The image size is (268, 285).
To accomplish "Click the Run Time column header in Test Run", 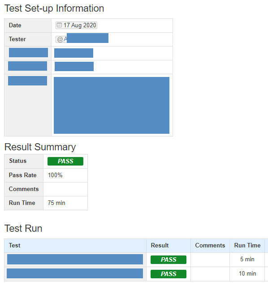I will point(247,245).
